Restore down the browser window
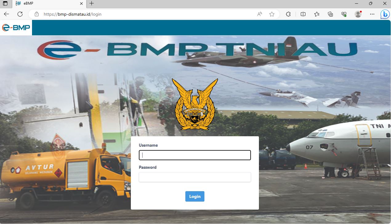 coord(371,4)
